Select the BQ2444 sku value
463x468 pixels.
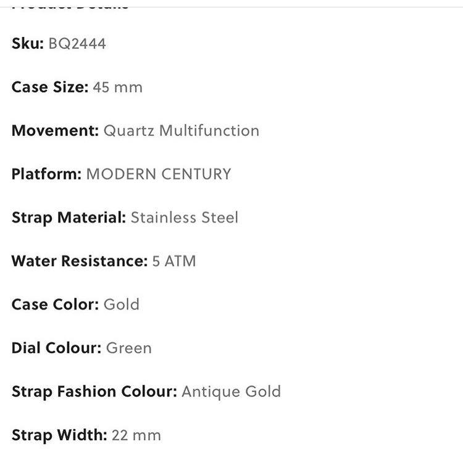[x=77, y=44]
